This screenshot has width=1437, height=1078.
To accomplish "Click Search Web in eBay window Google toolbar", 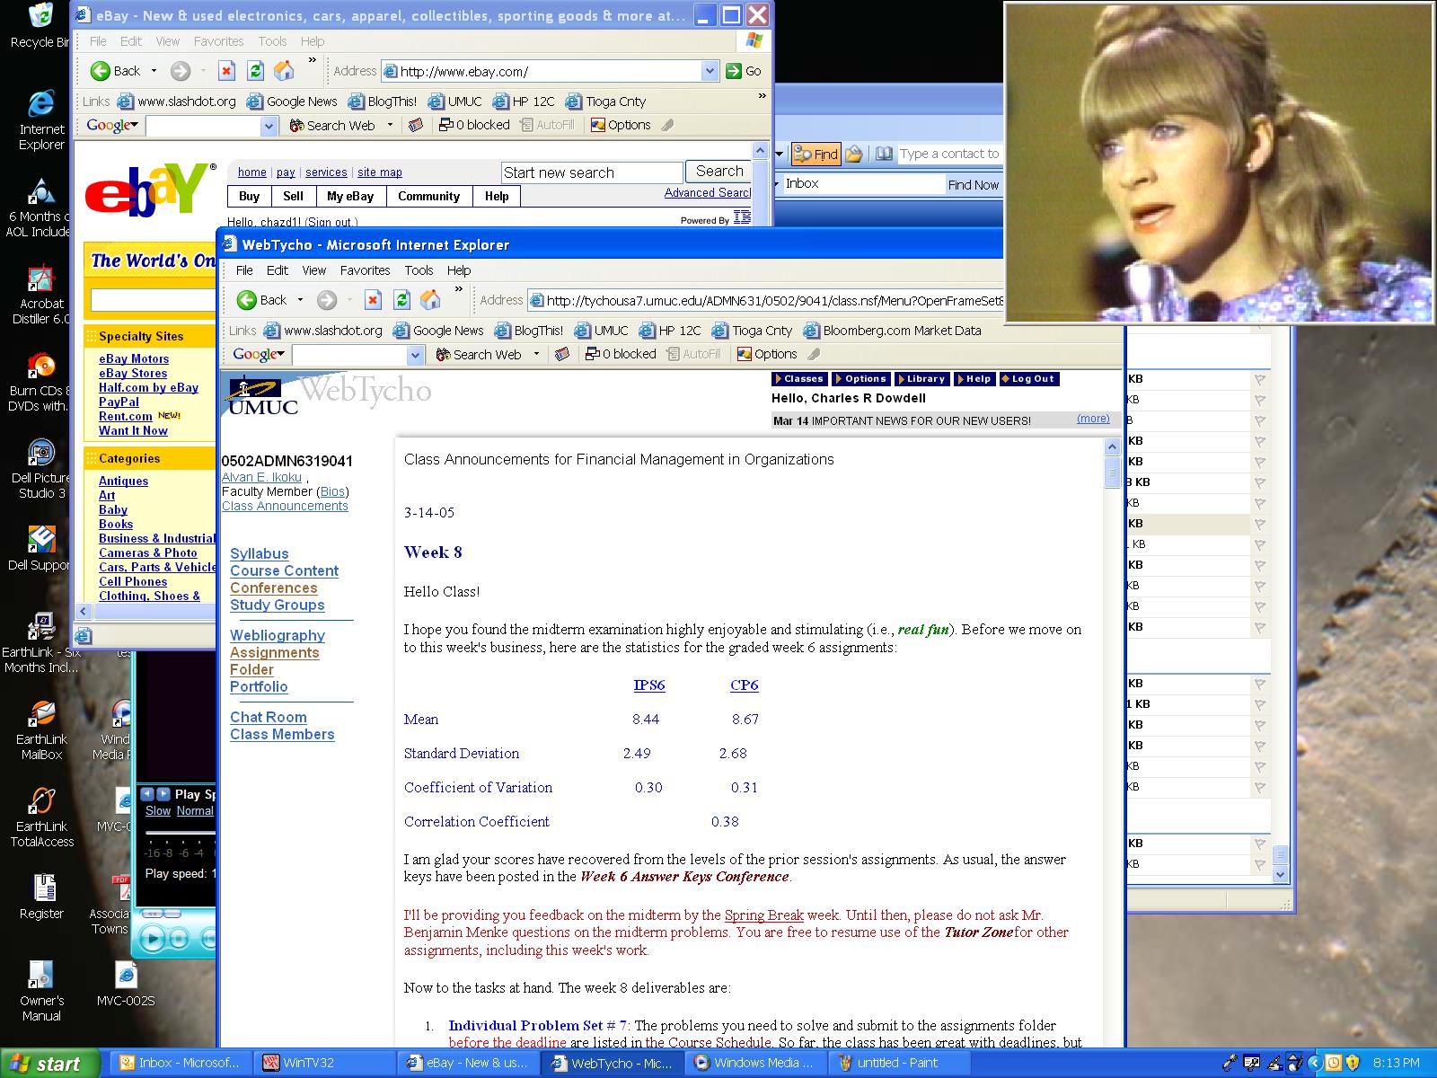I will pos(332,126).
